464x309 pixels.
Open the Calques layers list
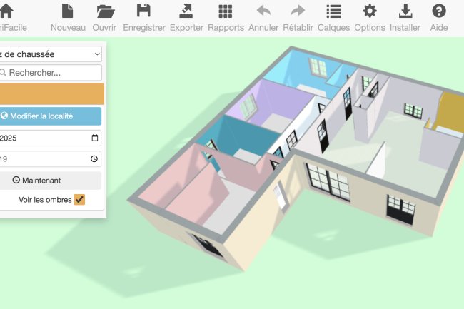(x=333, y=18)
